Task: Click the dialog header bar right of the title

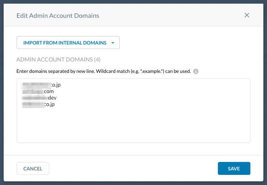Action: [170, 16]
